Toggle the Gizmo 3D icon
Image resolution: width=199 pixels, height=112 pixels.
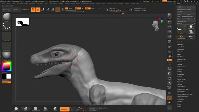click(58, 10)
